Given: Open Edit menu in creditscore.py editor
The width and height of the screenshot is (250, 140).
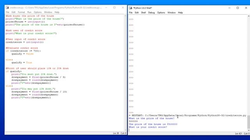Looking at the screenshot, I should (13, 12).
